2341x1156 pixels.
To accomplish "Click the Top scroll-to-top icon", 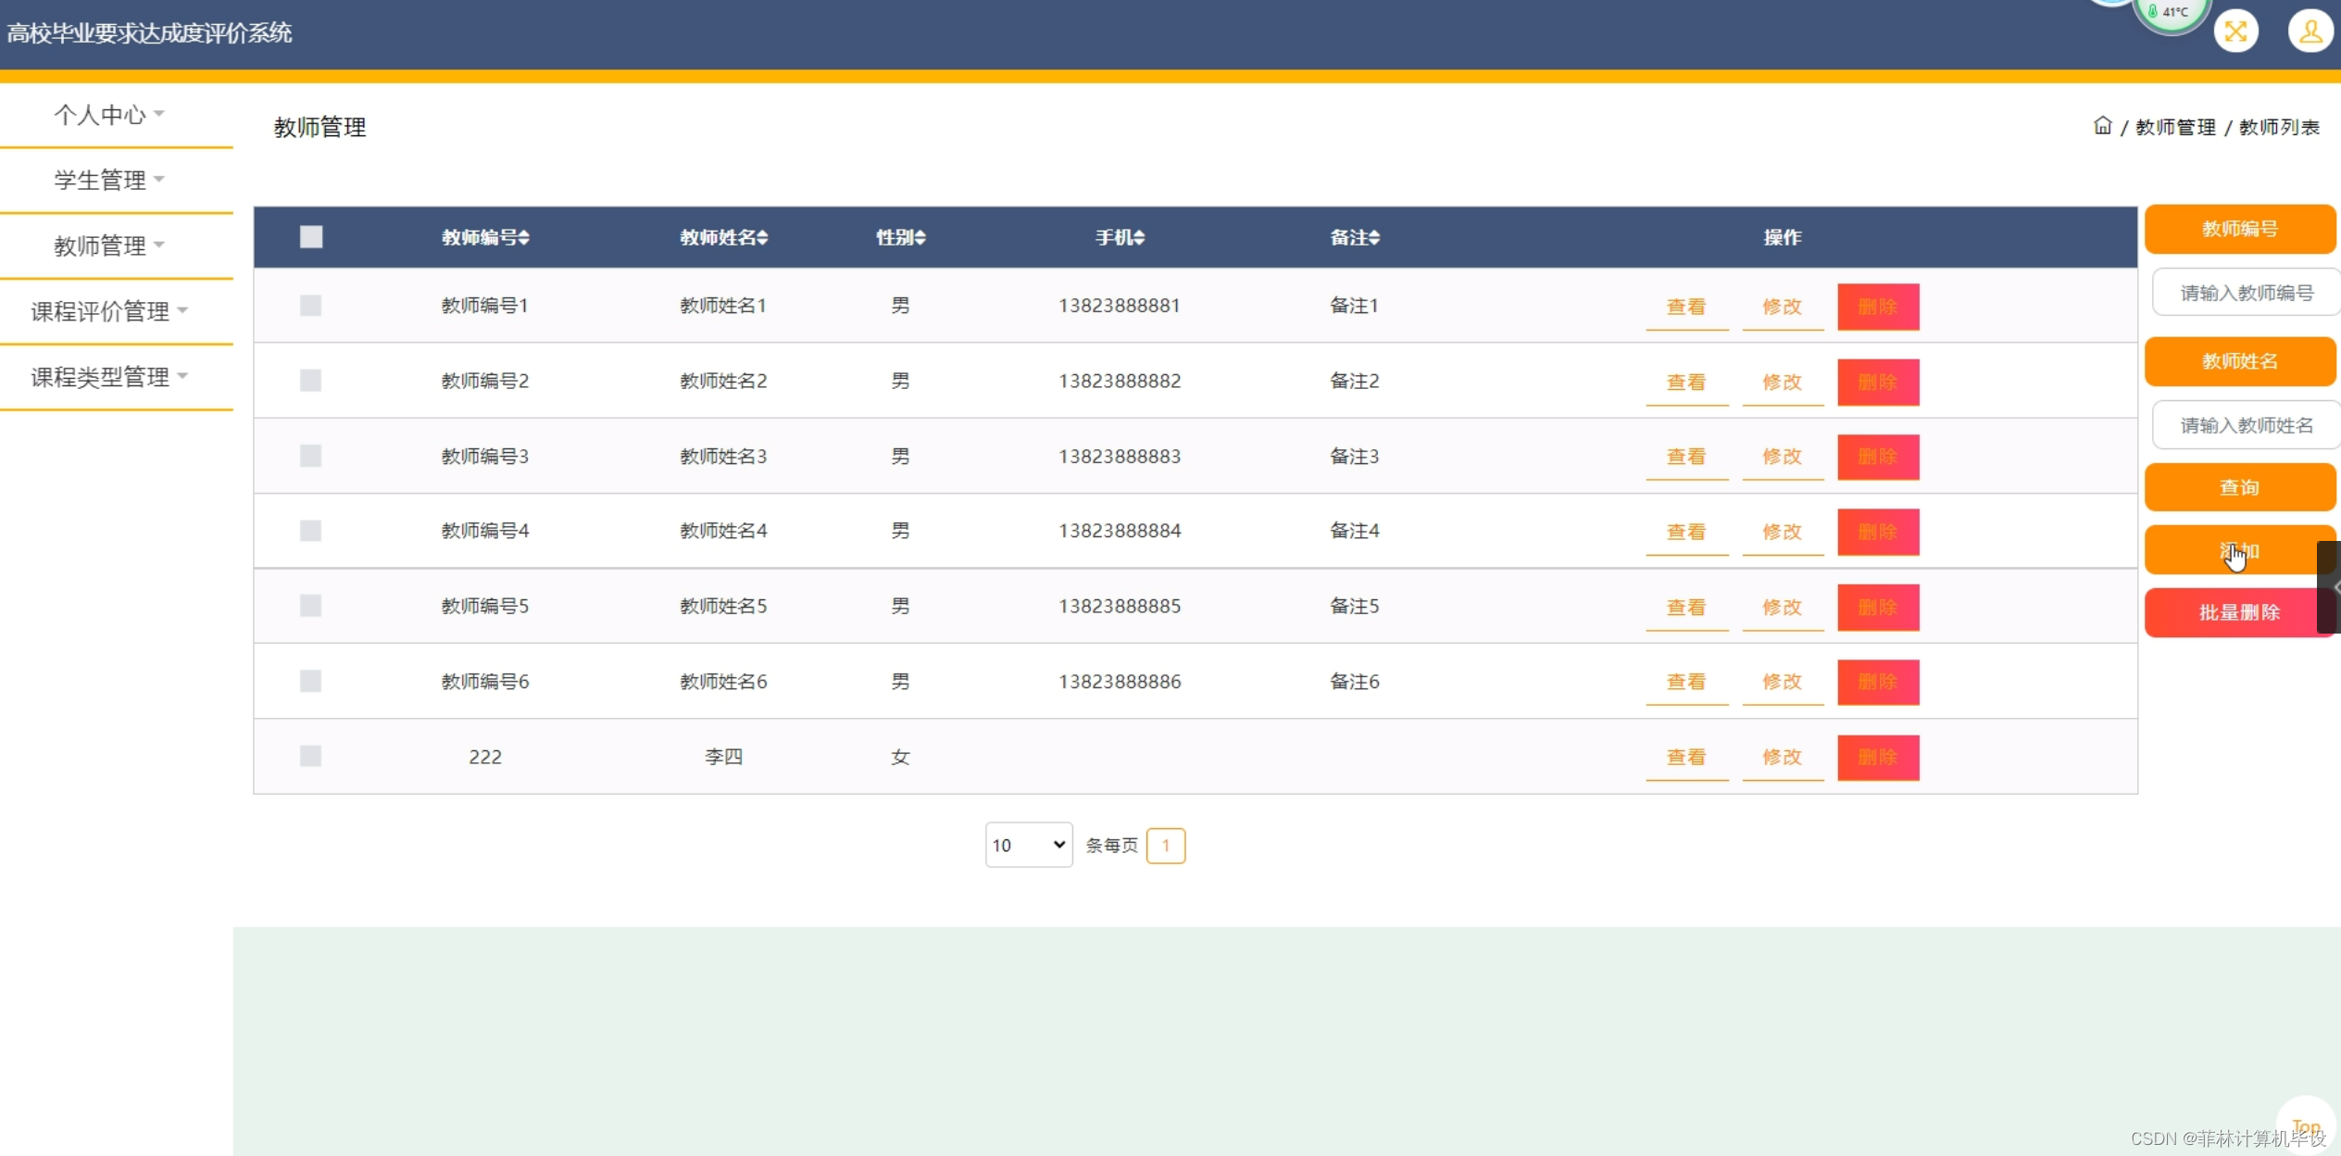I will 2305,1125.
